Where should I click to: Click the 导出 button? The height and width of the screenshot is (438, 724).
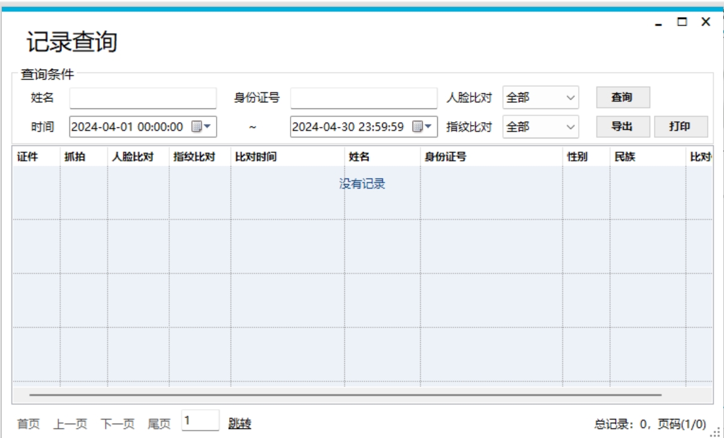click(622, 126)
